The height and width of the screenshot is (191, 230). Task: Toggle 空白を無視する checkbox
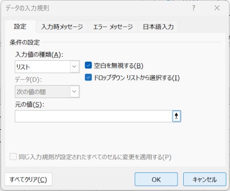coord(88,65)
